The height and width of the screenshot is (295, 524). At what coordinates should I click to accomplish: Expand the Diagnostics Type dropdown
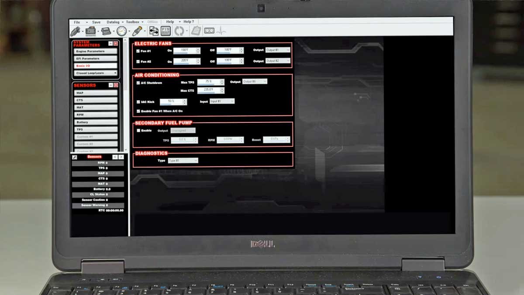(x=183, y=161)
